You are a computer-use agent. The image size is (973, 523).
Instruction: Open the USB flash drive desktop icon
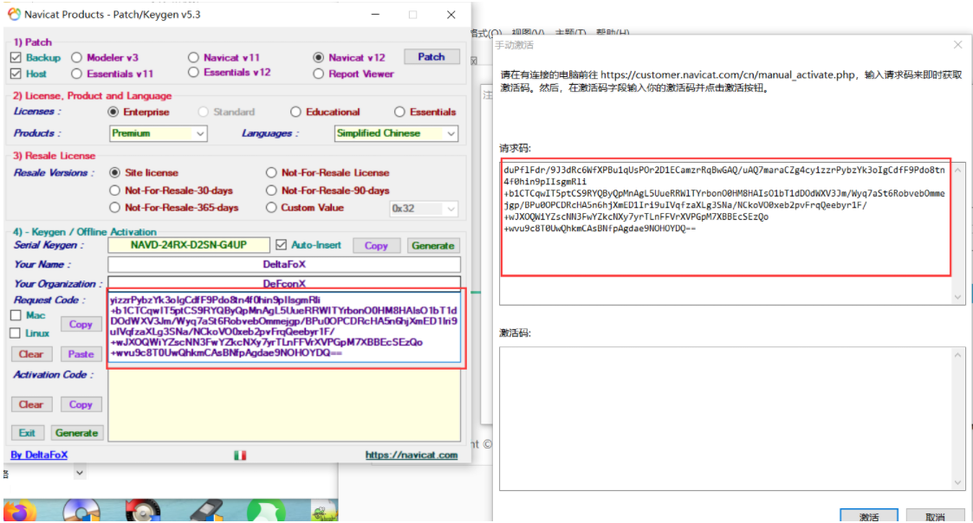206,511
